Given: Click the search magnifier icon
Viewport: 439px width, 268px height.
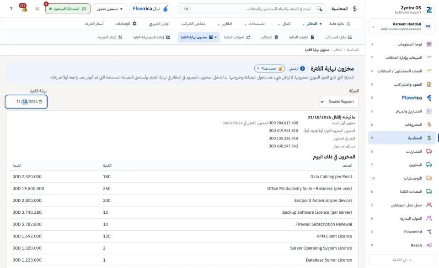Looking at the screenshot, I should pyautogui.click(x=320, y=9).
